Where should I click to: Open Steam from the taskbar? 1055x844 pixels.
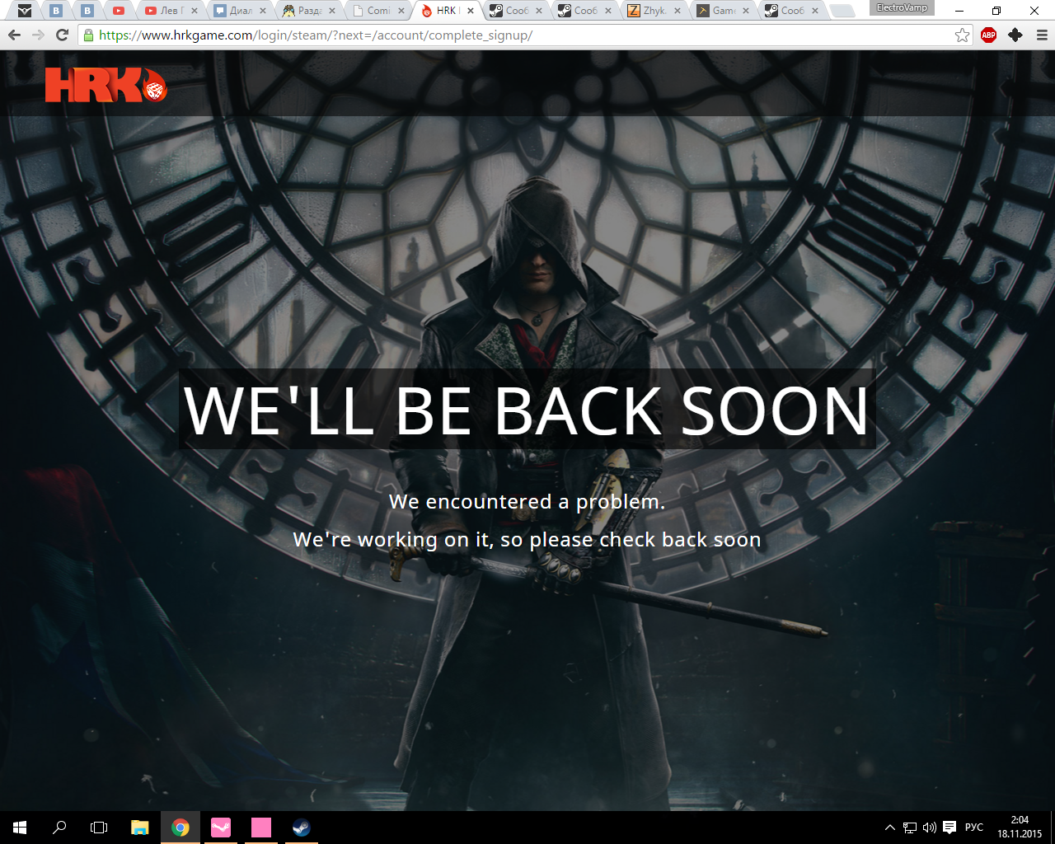302,828
